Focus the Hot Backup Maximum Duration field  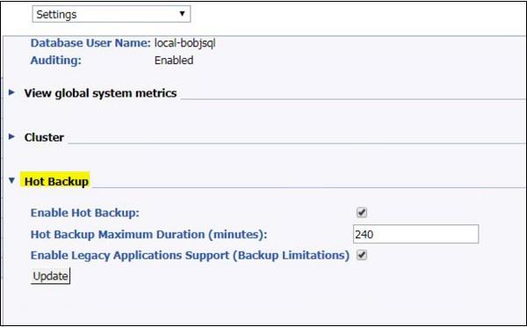415,234
